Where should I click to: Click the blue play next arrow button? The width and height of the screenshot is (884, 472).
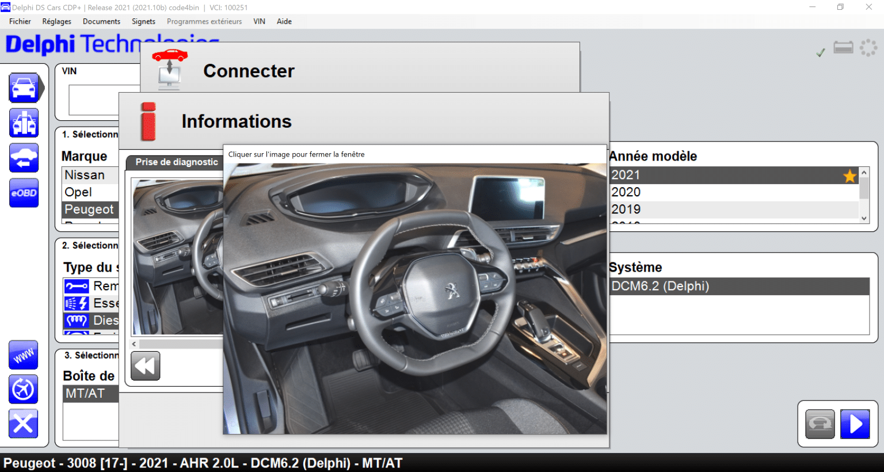coord(855,425)
